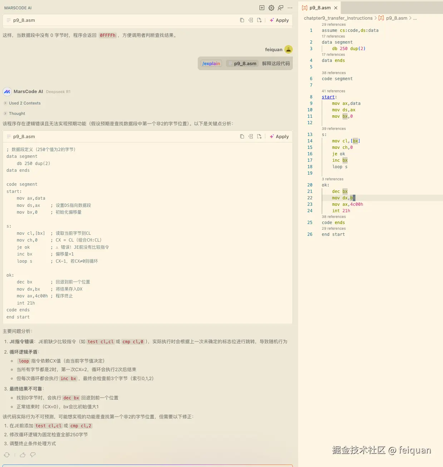Screen dimensions: 443x467
Task: Give the answer a thumbs down
Action: [33, 454]
